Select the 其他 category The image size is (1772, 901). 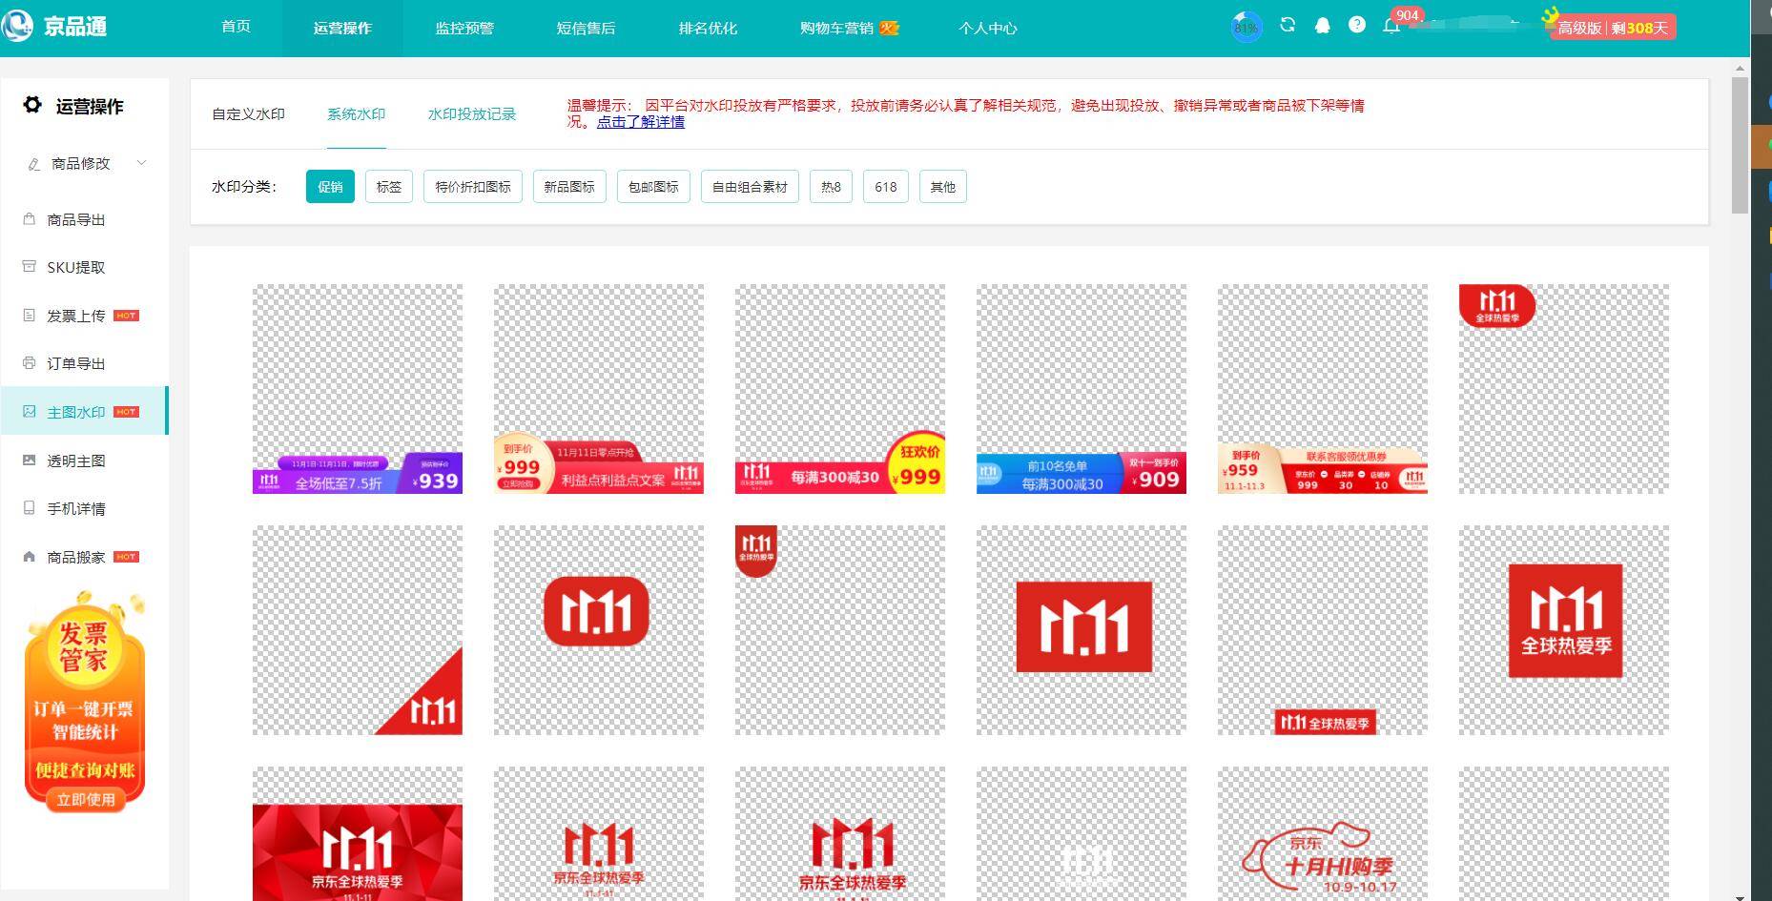click(x=943, y=187)
